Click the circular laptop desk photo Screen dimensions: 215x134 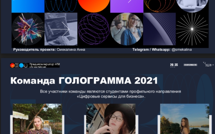[x=192, y=6]
